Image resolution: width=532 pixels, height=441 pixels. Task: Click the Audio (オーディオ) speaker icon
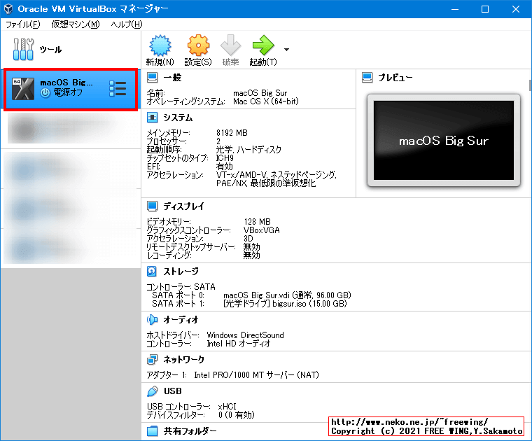153,320
